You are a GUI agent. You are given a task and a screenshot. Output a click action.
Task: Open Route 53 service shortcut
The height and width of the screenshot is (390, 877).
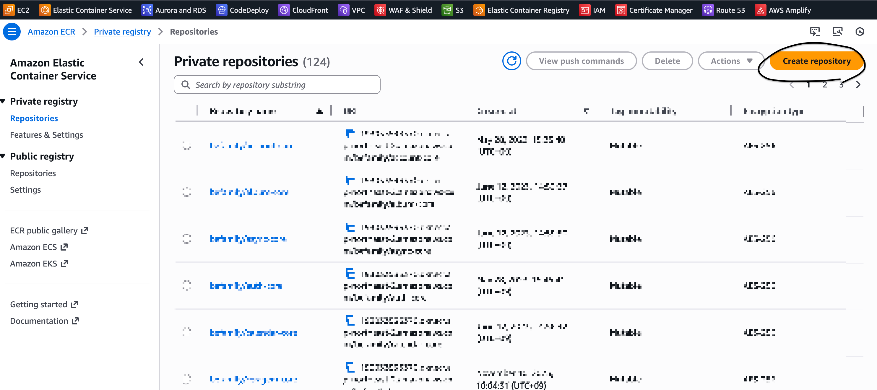tap(723, 10)
